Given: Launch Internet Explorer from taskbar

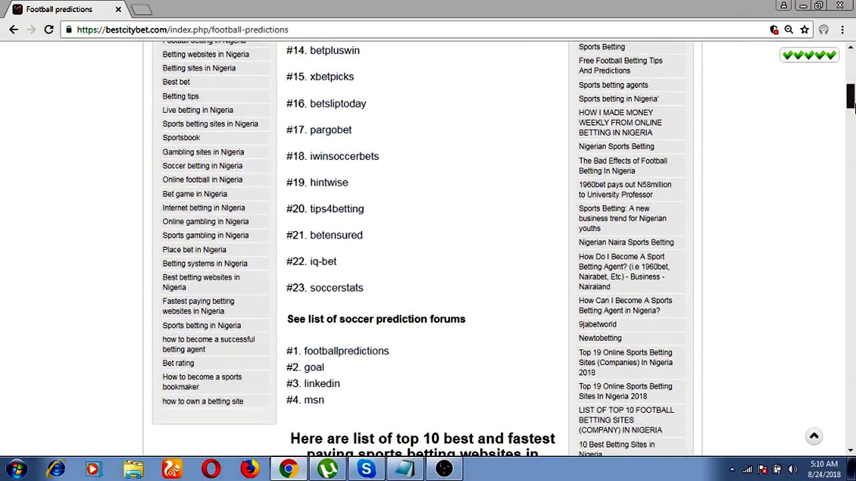Looking at the screenshot, I should click(x=56, y=469).
